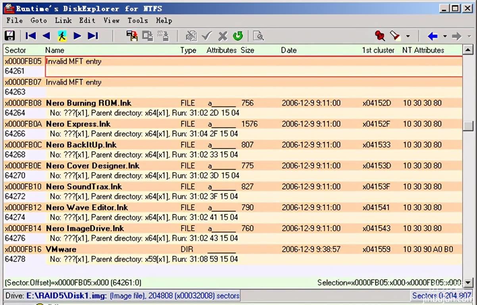Select Nero ImageDrive.lnk entry
The image size is (477, 305).
233,233
